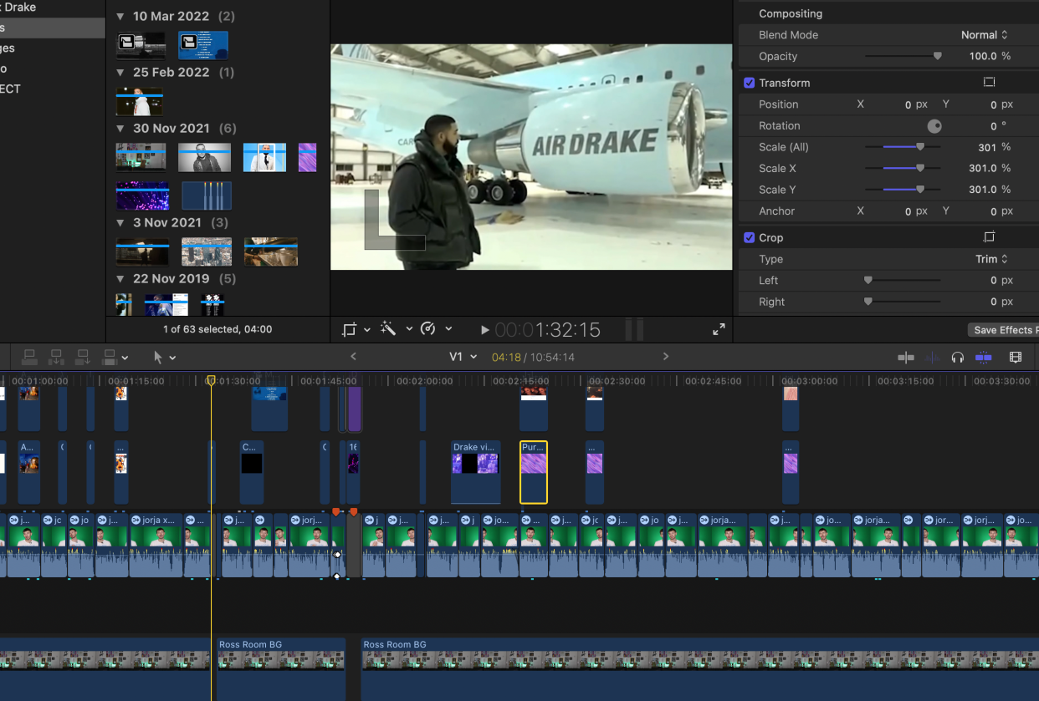Click the Transform onscreen control icon in viewer
The image size is (1039, 701).
coord(350,329)
